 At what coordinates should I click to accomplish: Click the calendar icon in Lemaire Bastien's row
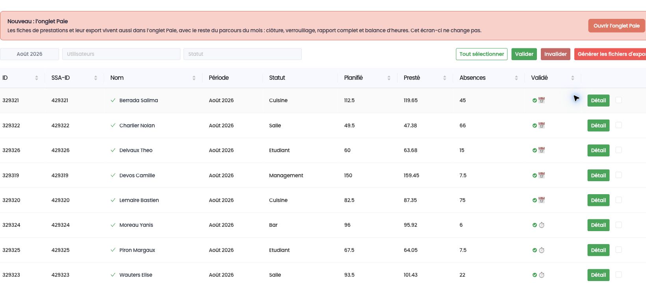542,200
